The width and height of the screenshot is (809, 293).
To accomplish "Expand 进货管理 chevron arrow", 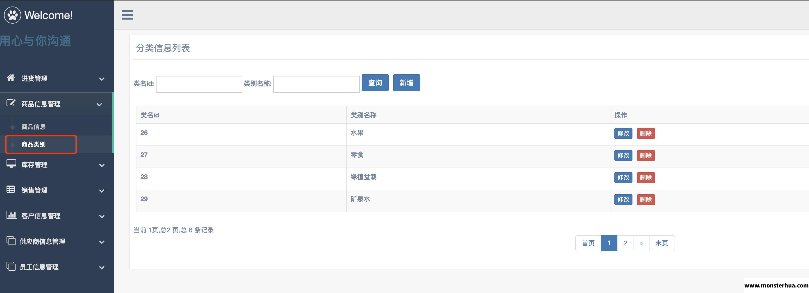I will tap(102, 79).
